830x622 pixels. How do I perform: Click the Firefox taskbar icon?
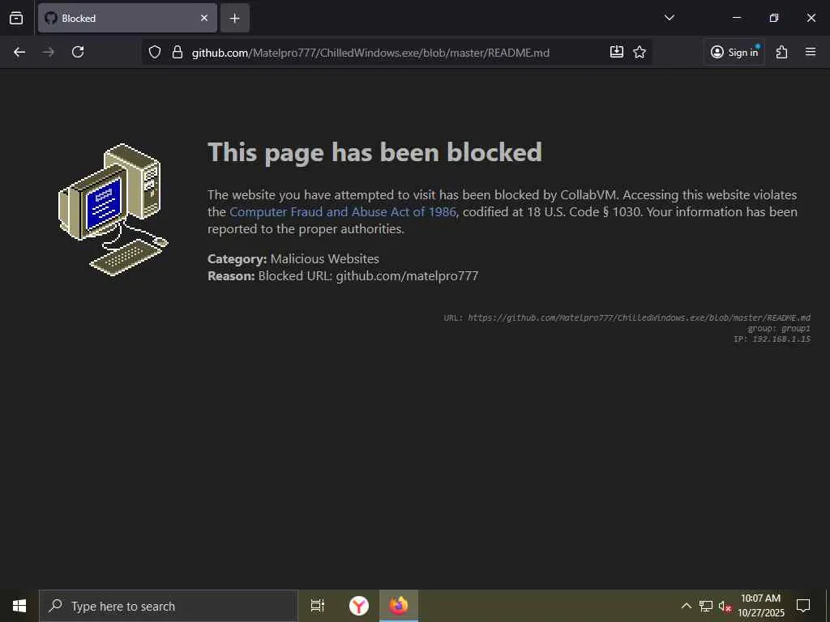pyautogui.click(x=399, y=606)
